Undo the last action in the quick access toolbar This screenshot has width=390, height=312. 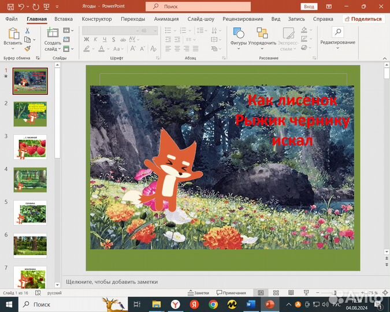pyautogui.click(x=21, y=7)
